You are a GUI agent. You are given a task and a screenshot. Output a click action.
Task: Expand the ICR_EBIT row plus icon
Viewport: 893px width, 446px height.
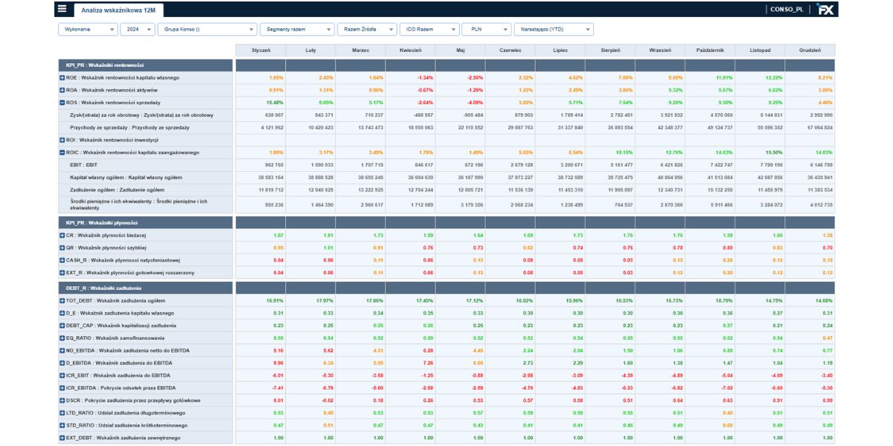63,375
